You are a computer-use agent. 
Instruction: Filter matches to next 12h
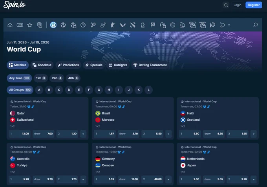point(41,78)
